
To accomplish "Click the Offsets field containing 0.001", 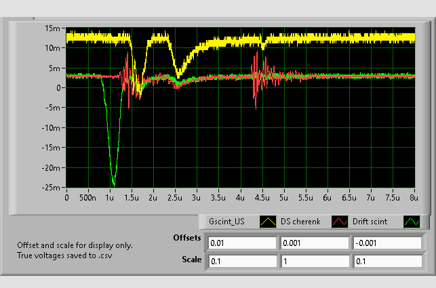I will [315, 243].
